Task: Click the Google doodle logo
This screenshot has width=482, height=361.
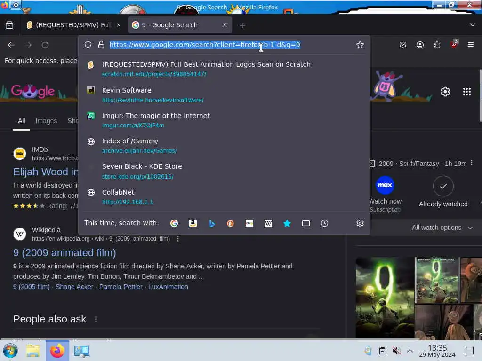Action: point(33,91)
